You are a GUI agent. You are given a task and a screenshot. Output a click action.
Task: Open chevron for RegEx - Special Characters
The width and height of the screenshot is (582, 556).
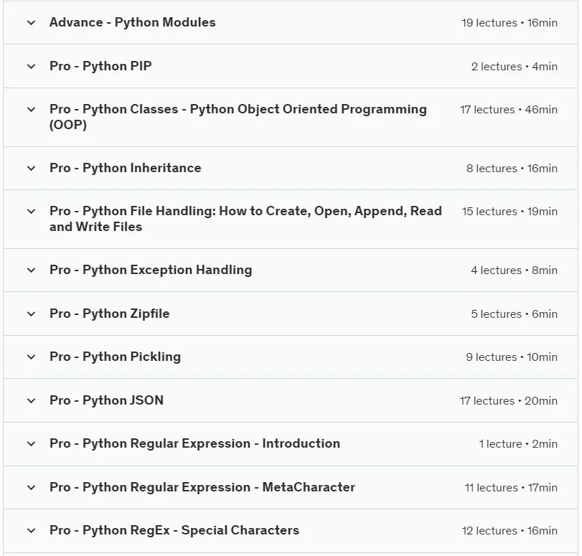[x=31, y=530]
